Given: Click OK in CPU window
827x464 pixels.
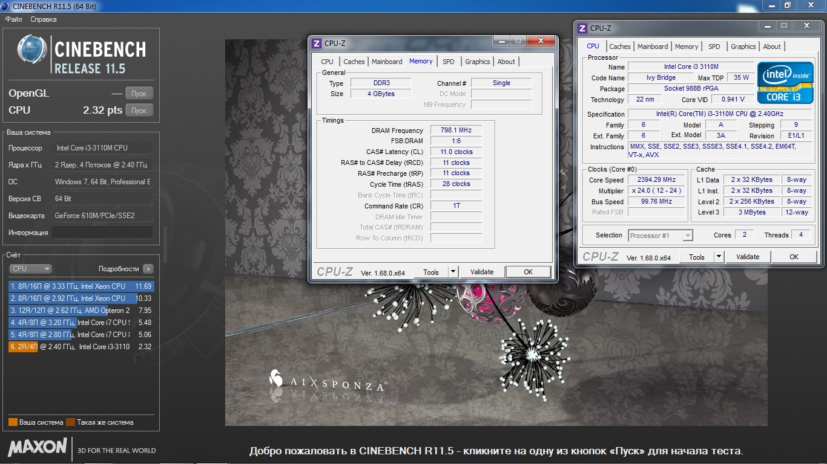Looking at the screenshot, I should tap(794, 257).
